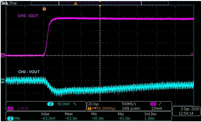Image resolution: width=201 pixels, height=122 pixels.
Task: Click the rising edge trigger slope icon
Action: tap(160, 104)
